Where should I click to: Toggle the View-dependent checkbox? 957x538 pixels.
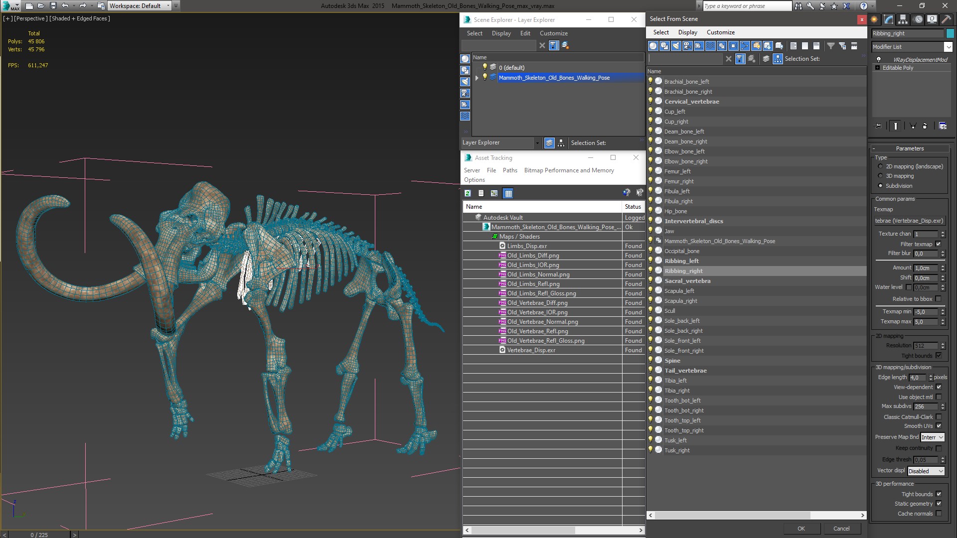(939, 387)
